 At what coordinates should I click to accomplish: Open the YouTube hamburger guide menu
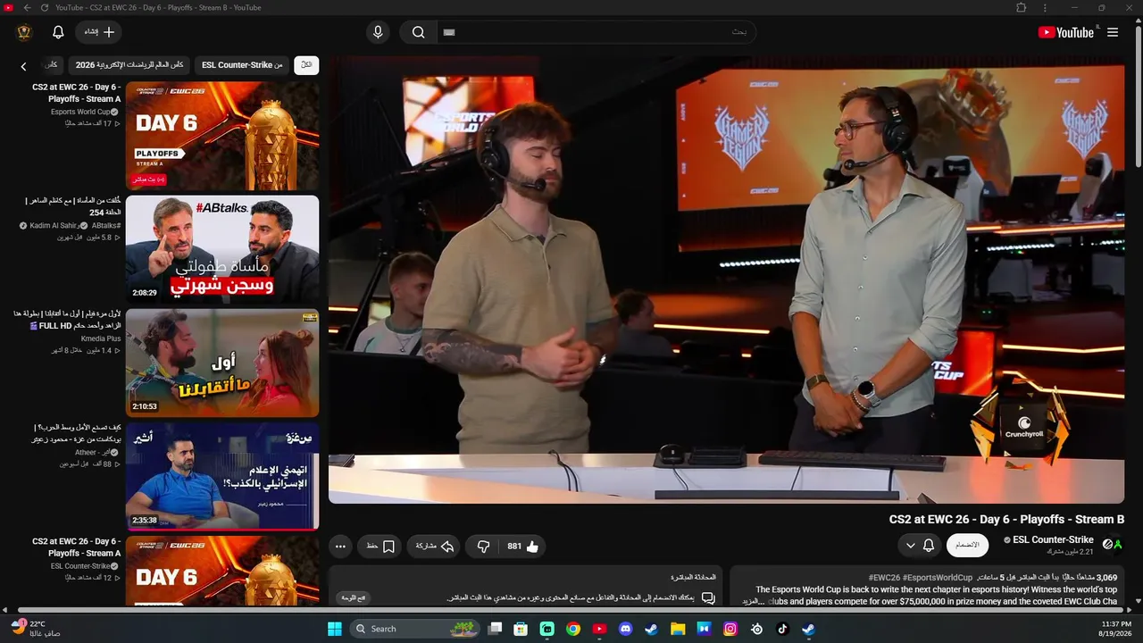(1113, 32)
